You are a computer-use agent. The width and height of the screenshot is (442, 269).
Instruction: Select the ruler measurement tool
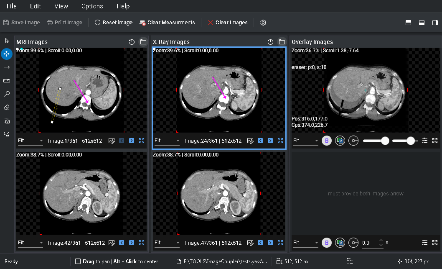click(7, 81)
